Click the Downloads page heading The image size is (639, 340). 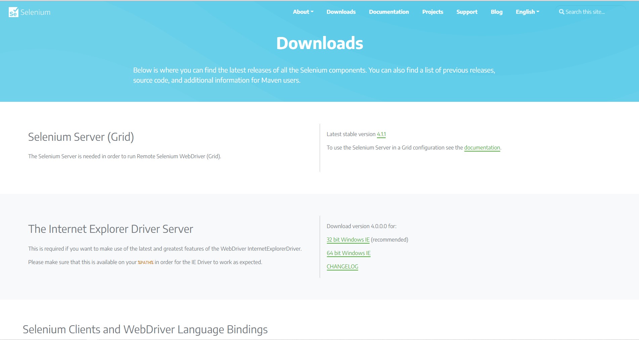pos(319,43)
